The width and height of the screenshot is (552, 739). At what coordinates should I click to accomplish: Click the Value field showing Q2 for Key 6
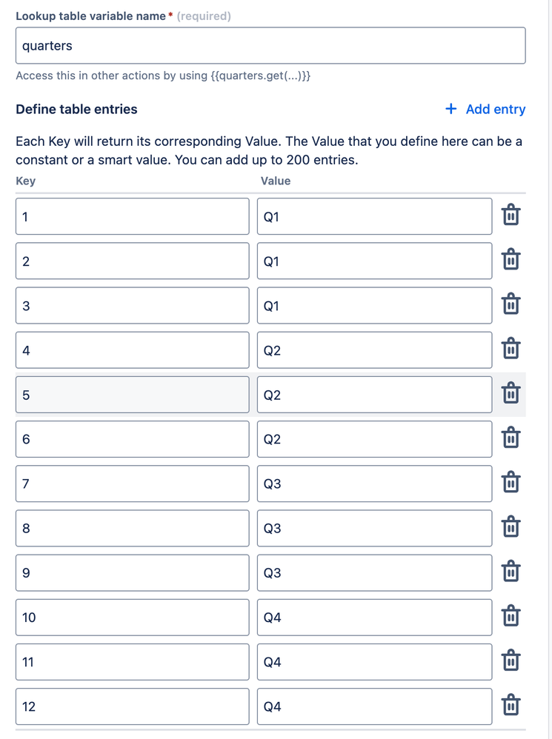pos(373,438)
